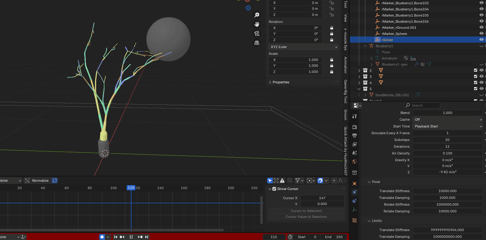The width and height of the screenshot is (486, 240).
Task: Click the Only Show Errors warning icon
Action: pyautogui.click(x=282, y=181)
